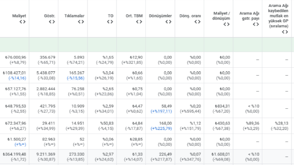The image size is (294, 165).
Task: Sort by the Dönş. oranı column header
Action: coord(190,16)
